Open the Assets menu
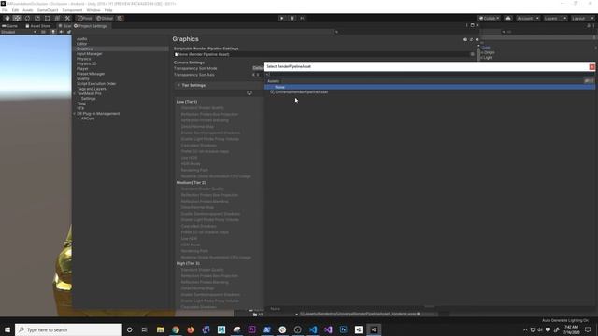The width and height of the screenshot is (598, 336). (28, 10)
